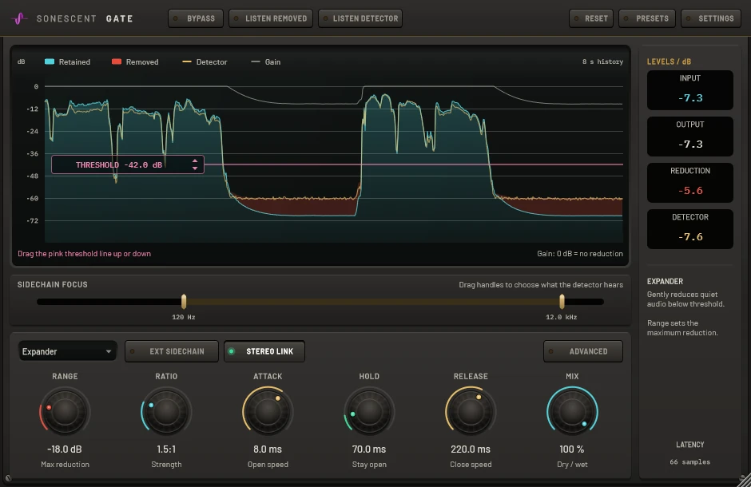Click the 12.0 kHz sidechain focus handle
751x487 pixels.
(x=562, y=302)
